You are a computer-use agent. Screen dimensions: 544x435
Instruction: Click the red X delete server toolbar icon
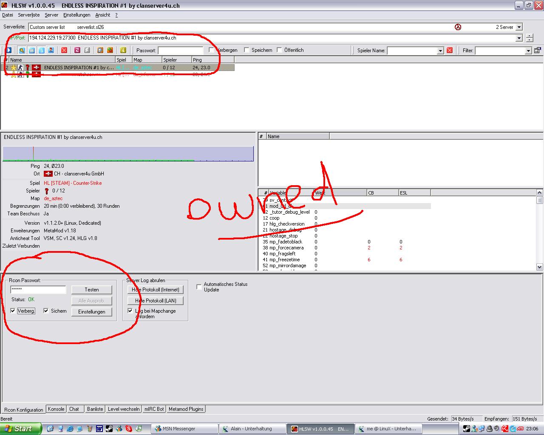pos(64,50)
